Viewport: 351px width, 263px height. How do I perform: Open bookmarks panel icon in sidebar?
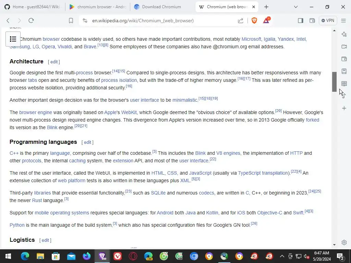point(344,71)
